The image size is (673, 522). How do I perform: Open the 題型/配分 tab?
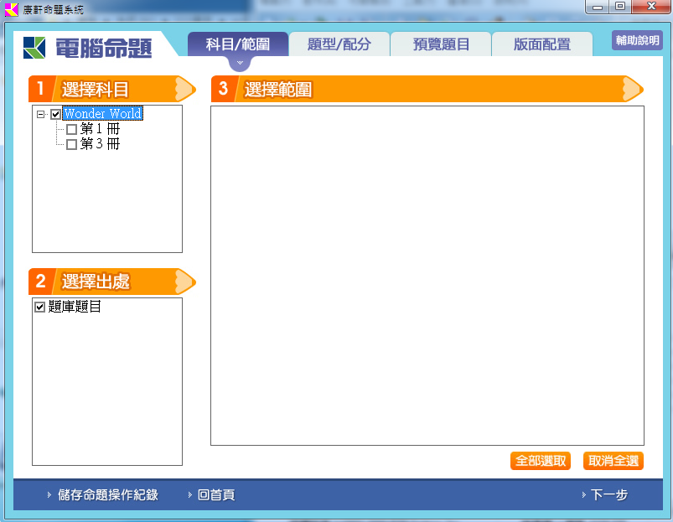[339, 44]
